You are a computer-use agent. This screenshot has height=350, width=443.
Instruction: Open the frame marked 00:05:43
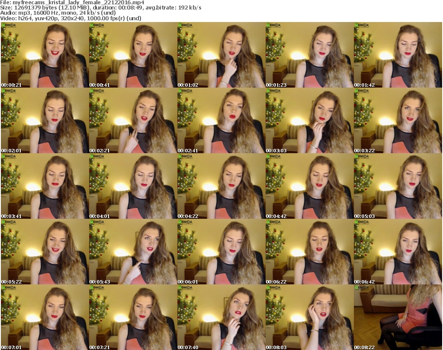pos(133,252)
